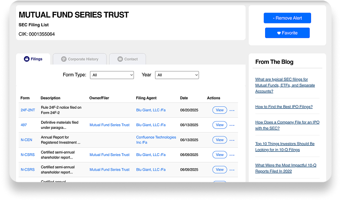Viewport: 341px width, 201px height.
Task: Open more actions for the 24F-2NT filing
Action: (x=232, y=111)
